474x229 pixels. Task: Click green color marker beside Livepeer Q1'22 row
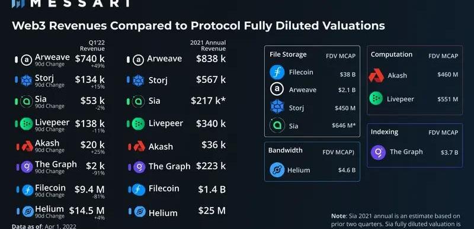[x=17, y=124]
